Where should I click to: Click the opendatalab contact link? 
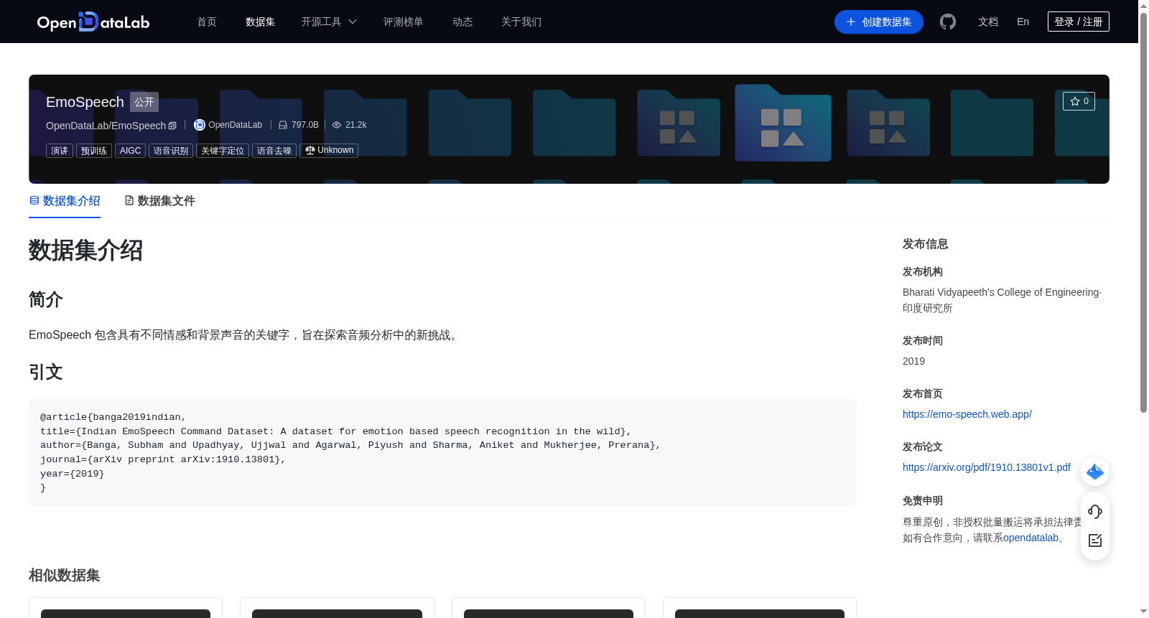click(1031, 538)
